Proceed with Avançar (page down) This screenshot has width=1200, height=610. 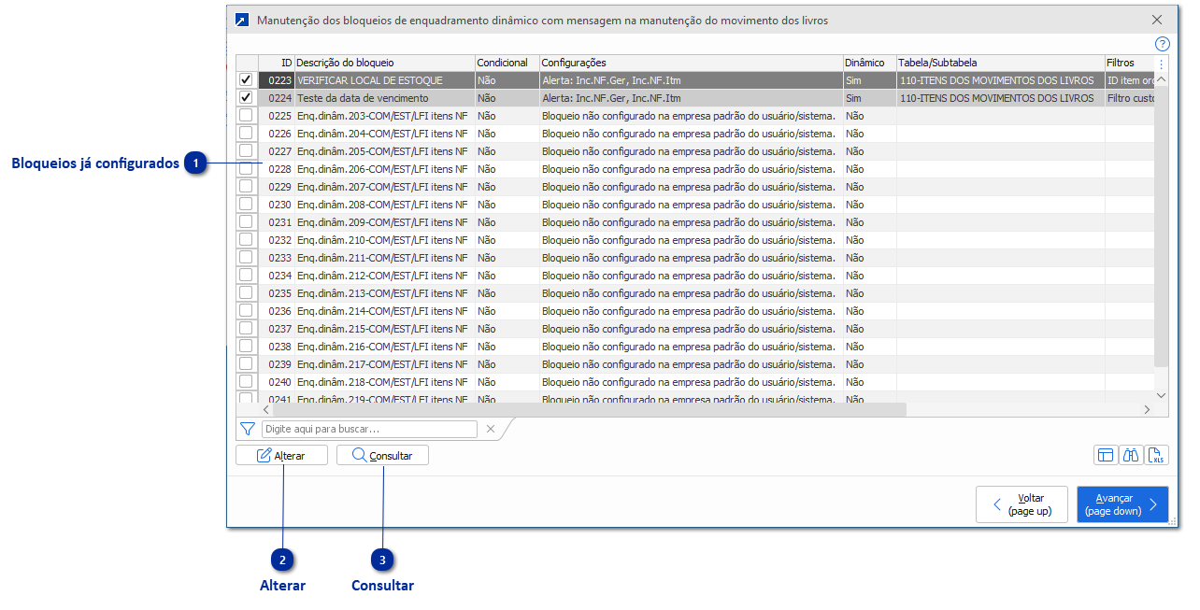click(1122, 504)
